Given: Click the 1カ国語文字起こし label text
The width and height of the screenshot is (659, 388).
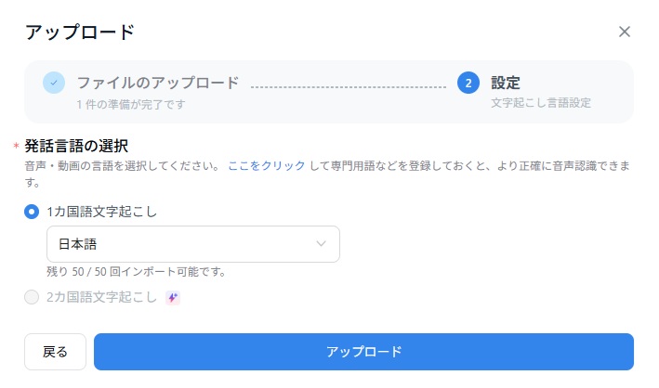Looking at the screenshot, I should click(x=101, y=212).
